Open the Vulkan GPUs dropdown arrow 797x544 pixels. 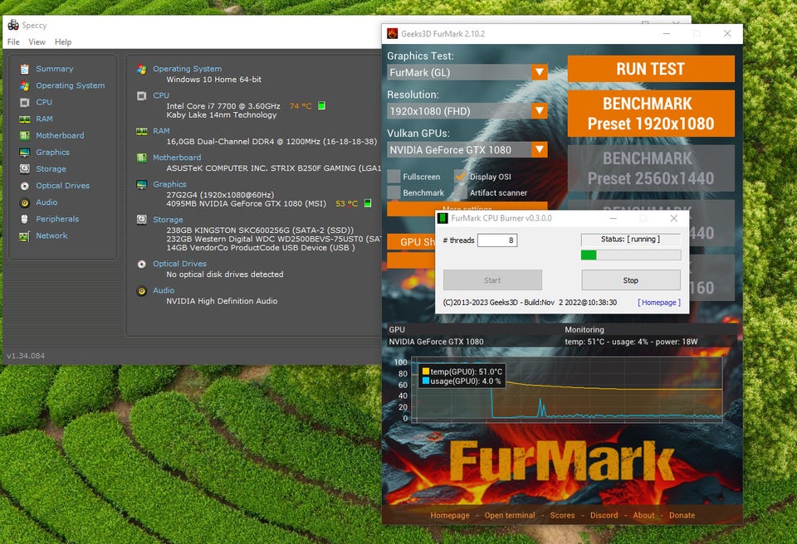coord(540,149)
